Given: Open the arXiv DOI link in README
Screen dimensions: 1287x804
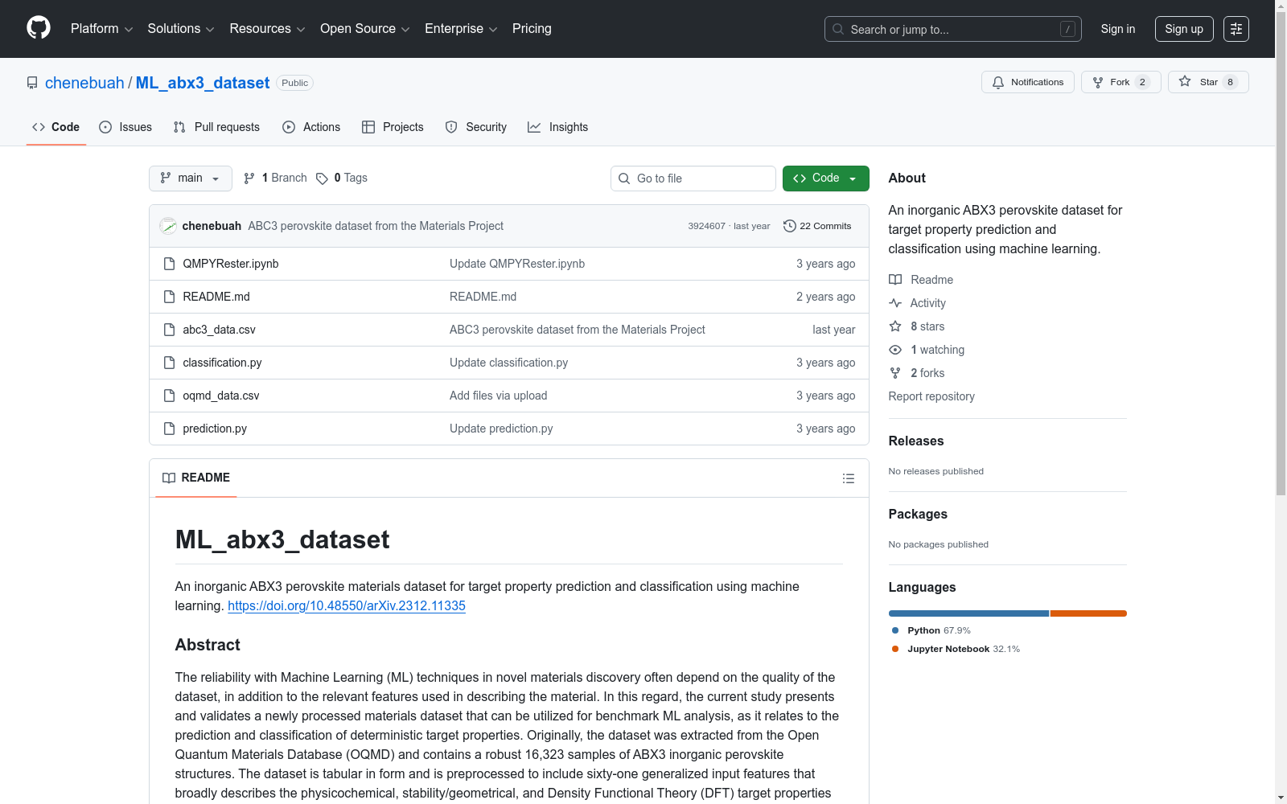Looking at the screenshot, I should click(x=347, y=605).
